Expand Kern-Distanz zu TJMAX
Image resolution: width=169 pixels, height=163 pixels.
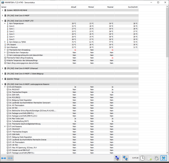5,42
